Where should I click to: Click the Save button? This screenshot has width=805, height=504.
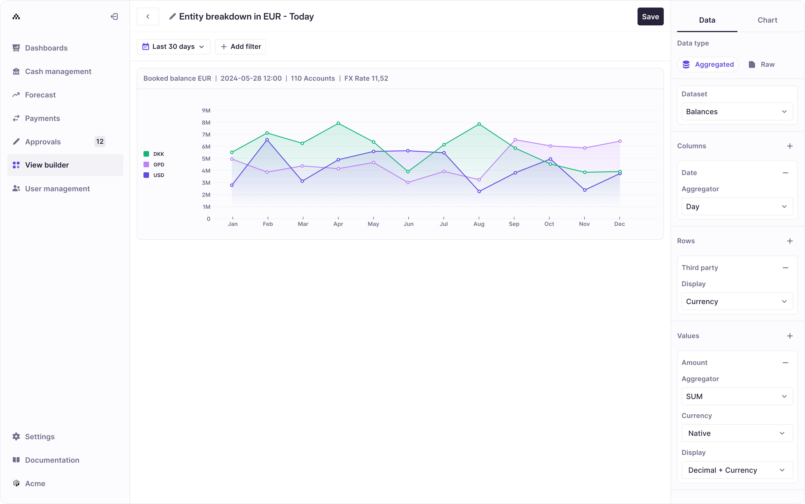[x=650, y=17]
